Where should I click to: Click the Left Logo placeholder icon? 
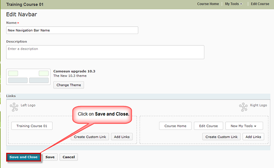(14, 106)
